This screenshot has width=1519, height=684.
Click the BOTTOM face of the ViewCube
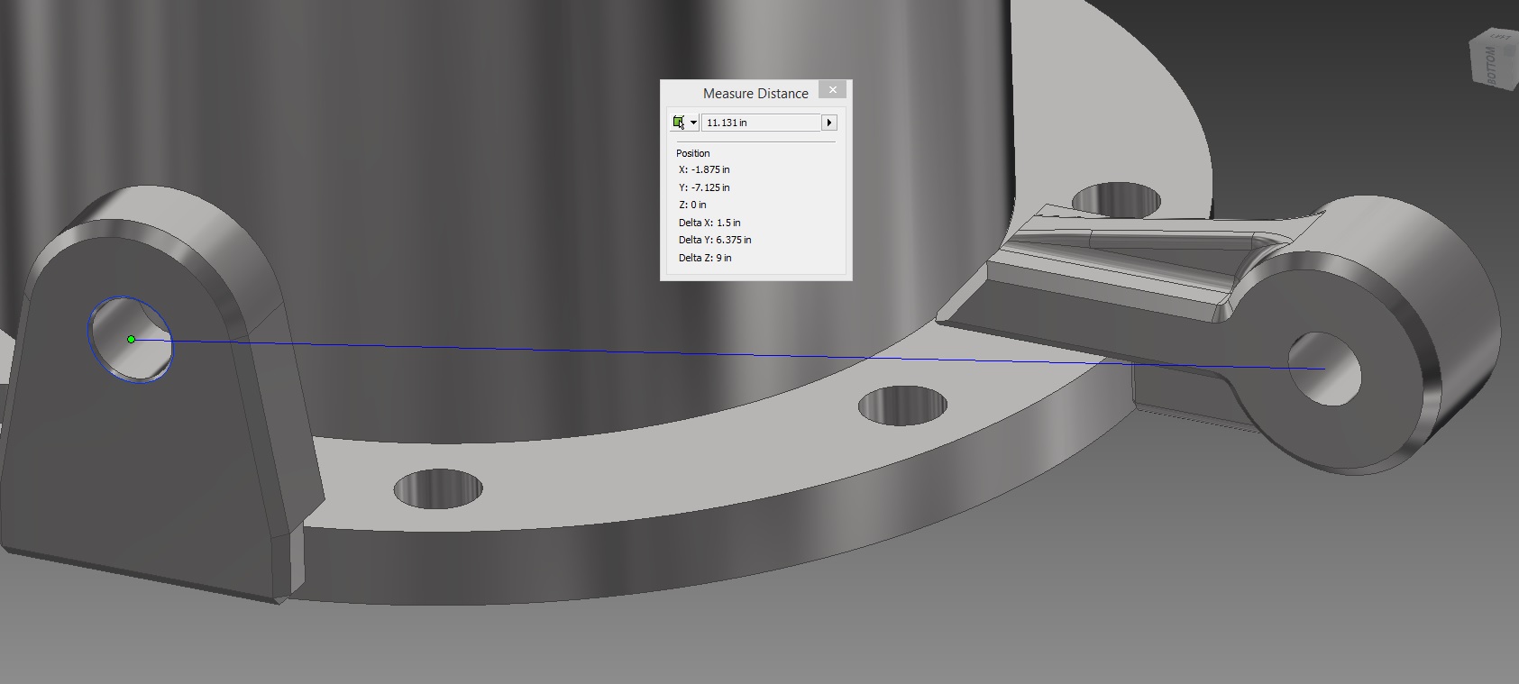point(1490,65)
